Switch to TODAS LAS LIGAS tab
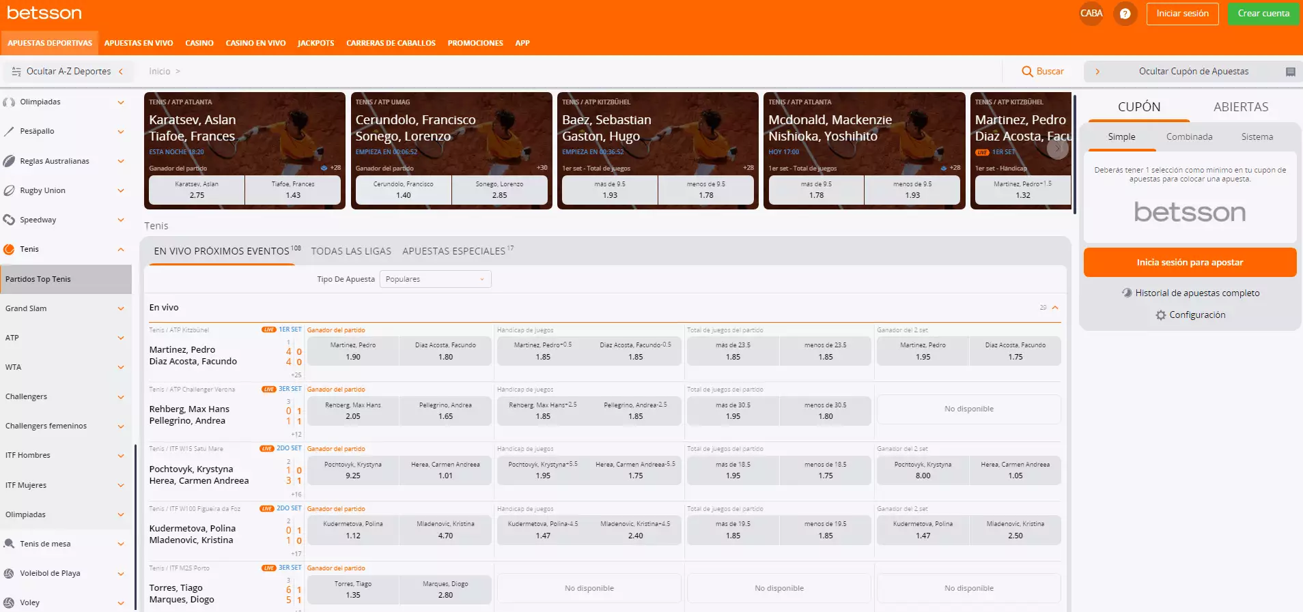This screenshot has height=612, width=1303. [351, 251]
